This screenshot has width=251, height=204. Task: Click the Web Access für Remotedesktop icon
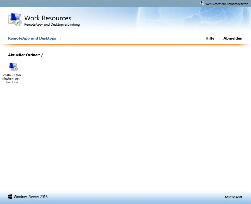[x=202, y=3]
